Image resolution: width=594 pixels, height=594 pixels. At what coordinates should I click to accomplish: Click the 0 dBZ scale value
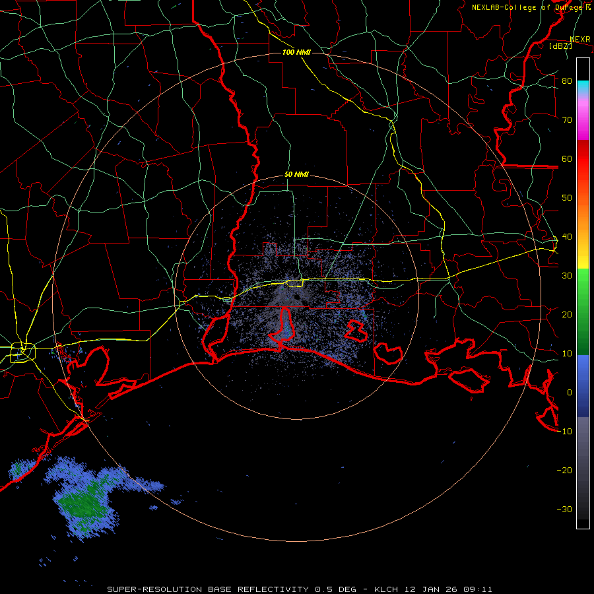click(570, 393)
